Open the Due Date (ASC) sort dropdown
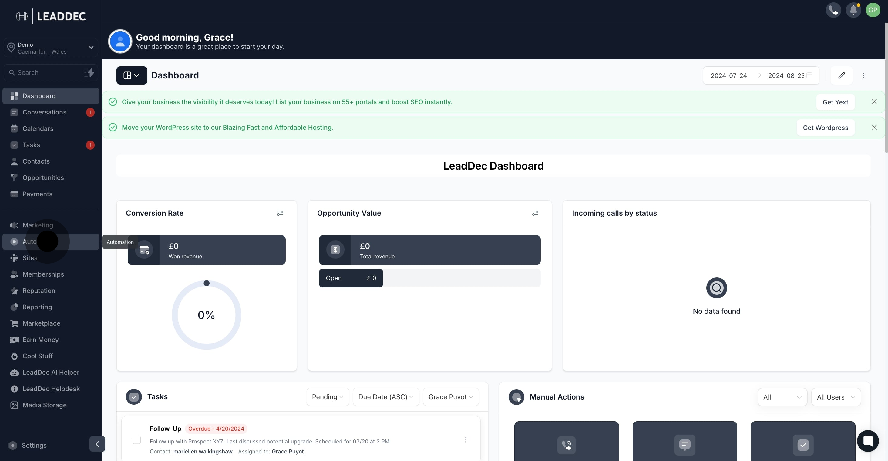 tap(386, 397)
